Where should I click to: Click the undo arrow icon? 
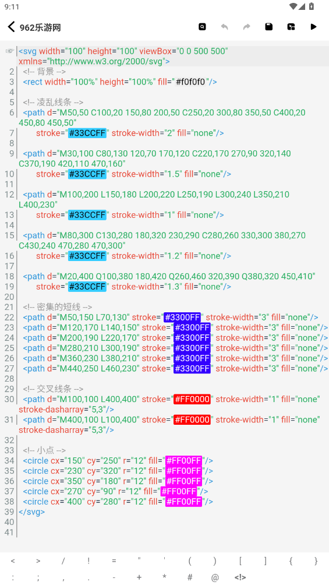(x=224, y=27)
